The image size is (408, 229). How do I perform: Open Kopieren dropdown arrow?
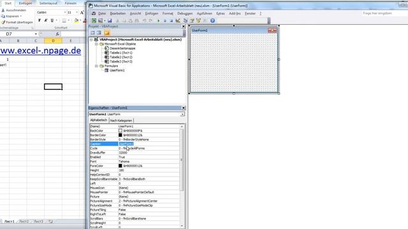[x=21, y=16]
